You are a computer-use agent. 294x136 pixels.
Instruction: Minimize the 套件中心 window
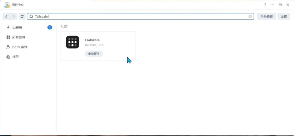(x=273, y=5)
